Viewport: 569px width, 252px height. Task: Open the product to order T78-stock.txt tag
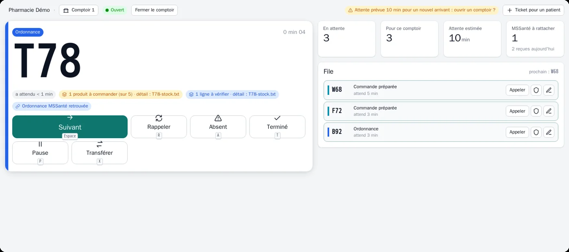121,94
